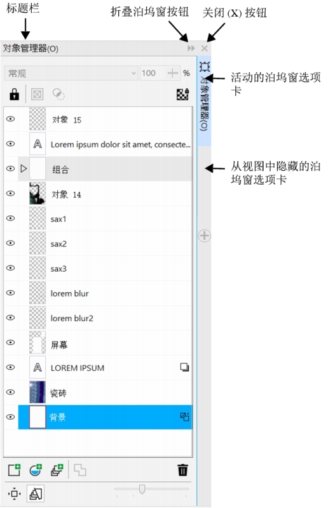Screen dimensions: 335x508
Task: Expand the 组合 group triangle
Action: pyautogui.click(x=24, y=168)
